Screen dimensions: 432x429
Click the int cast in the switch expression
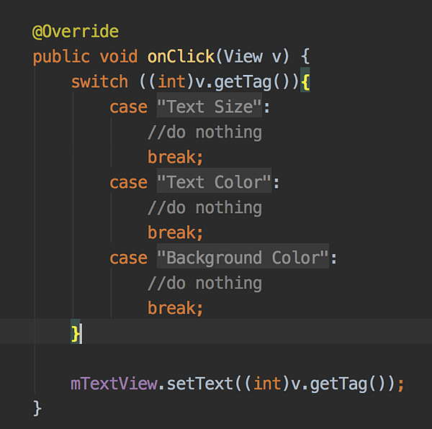click(171, 82)
